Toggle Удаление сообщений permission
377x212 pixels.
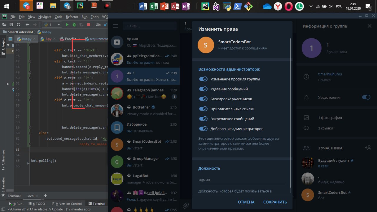tap(204, 89)
